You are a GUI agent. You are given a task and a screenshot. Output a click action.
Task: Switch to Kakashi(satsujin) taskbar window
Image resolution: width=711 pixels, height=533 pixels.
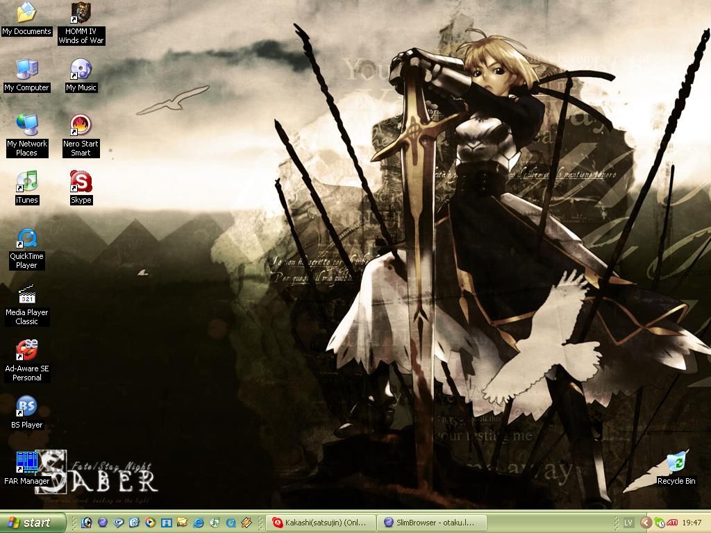pyautogui.click(x=321, y=523)
